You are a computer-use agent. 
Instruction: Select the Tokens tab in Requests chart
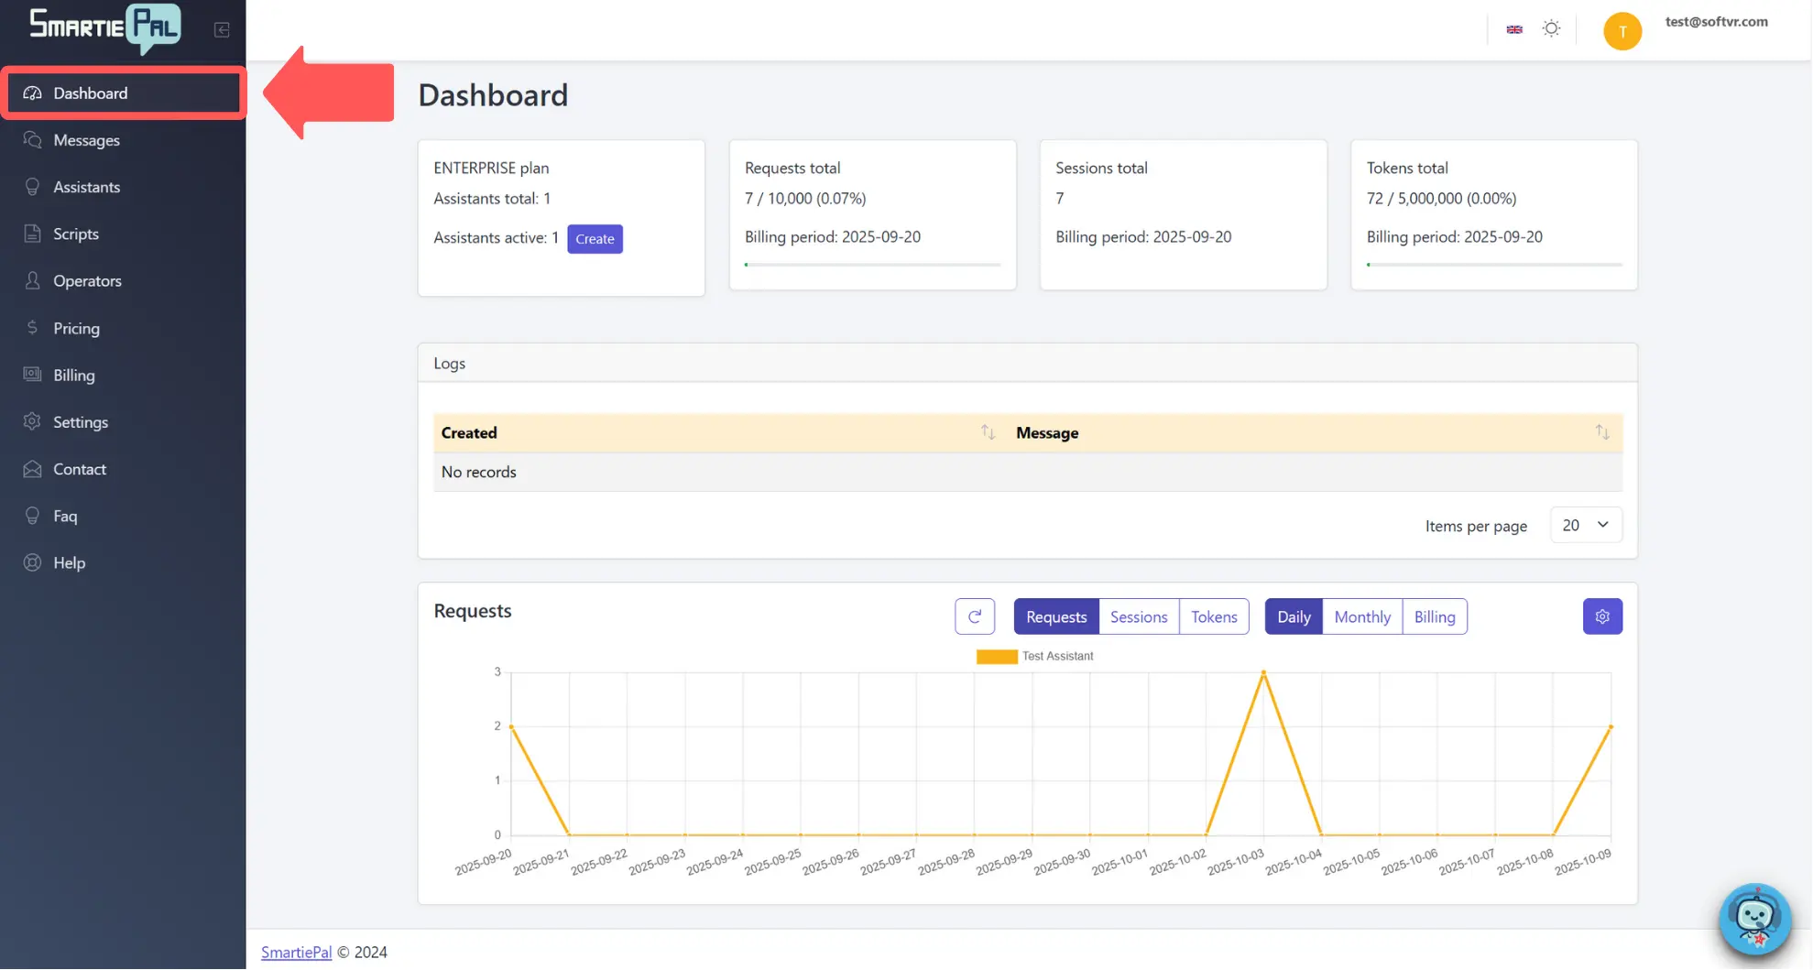point(1214,616)
